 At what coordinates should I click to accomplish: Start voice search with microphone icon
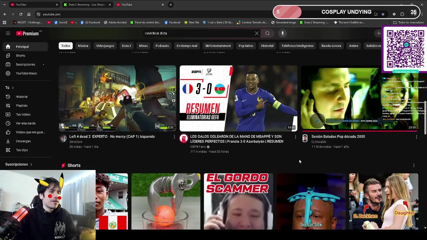(283, 33)
